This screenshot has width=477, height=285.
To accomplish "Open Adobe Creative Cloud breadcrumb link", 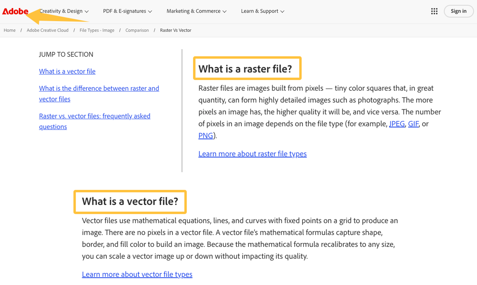I will click(x=47, y=30).
